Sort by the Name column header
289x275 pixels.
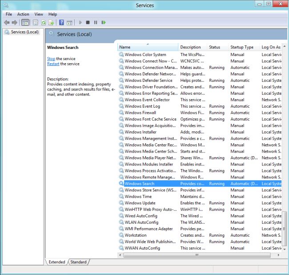pos(148,47)
